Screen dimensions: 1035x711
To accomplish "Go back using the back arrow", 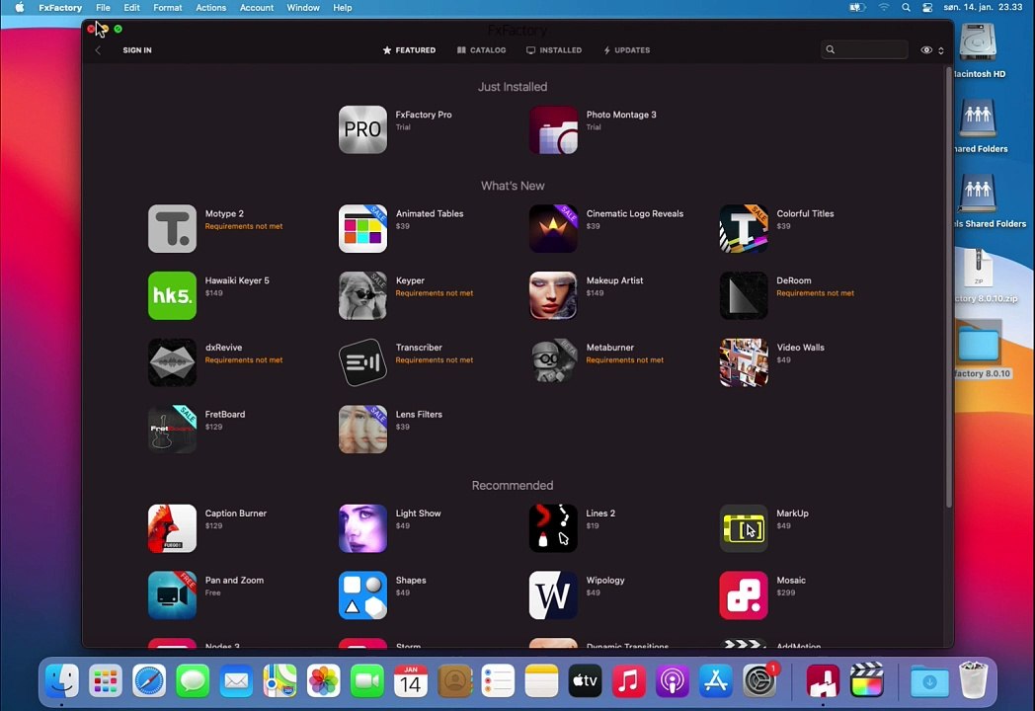I will click(x=98, y=50).
